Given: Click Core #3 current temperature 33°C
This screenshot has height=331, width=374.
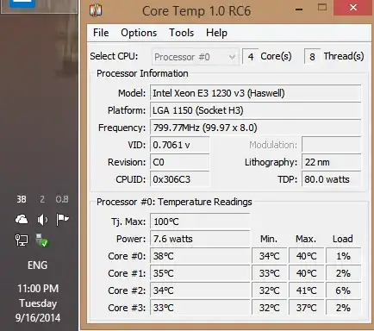Looking at the screenshot, I should 200,308.
